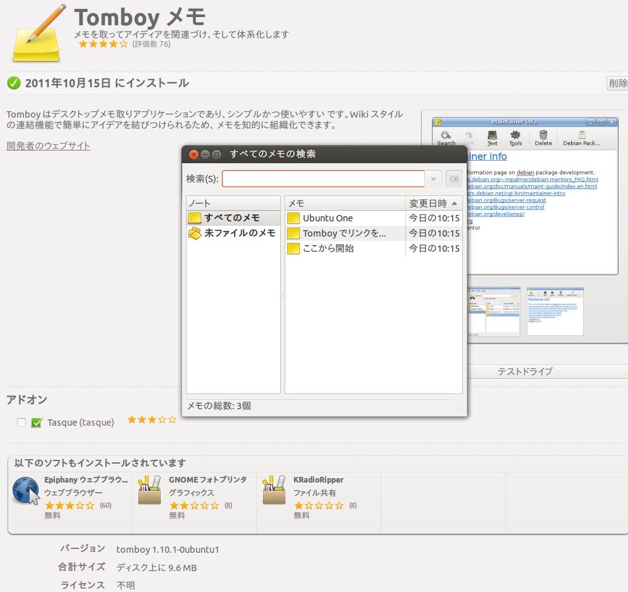Image resolution: width=628 pixels, height=592 pixels.
Task: Open the Epiphany ウェブブラウ... app tile
Action: (x=70, y=503)
